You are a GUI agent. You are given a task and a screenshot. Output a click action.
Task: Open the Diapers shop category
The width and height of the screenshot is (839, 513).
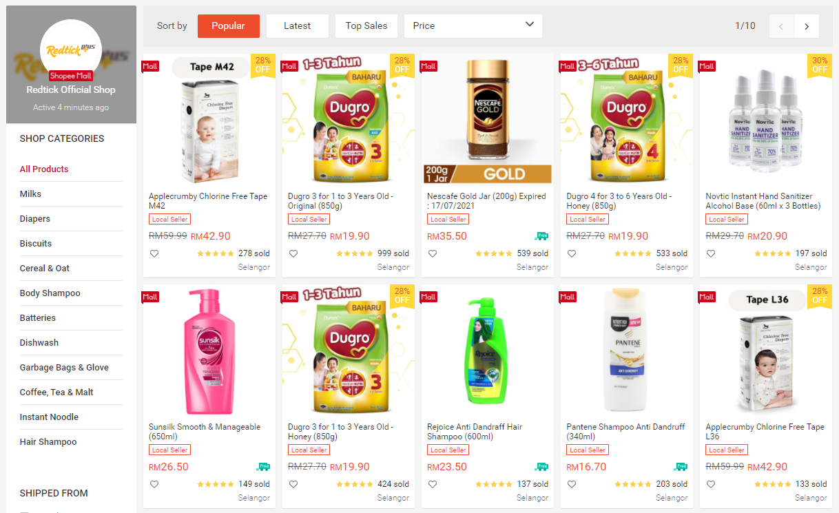pyautogui.click(x=35, y=219)
